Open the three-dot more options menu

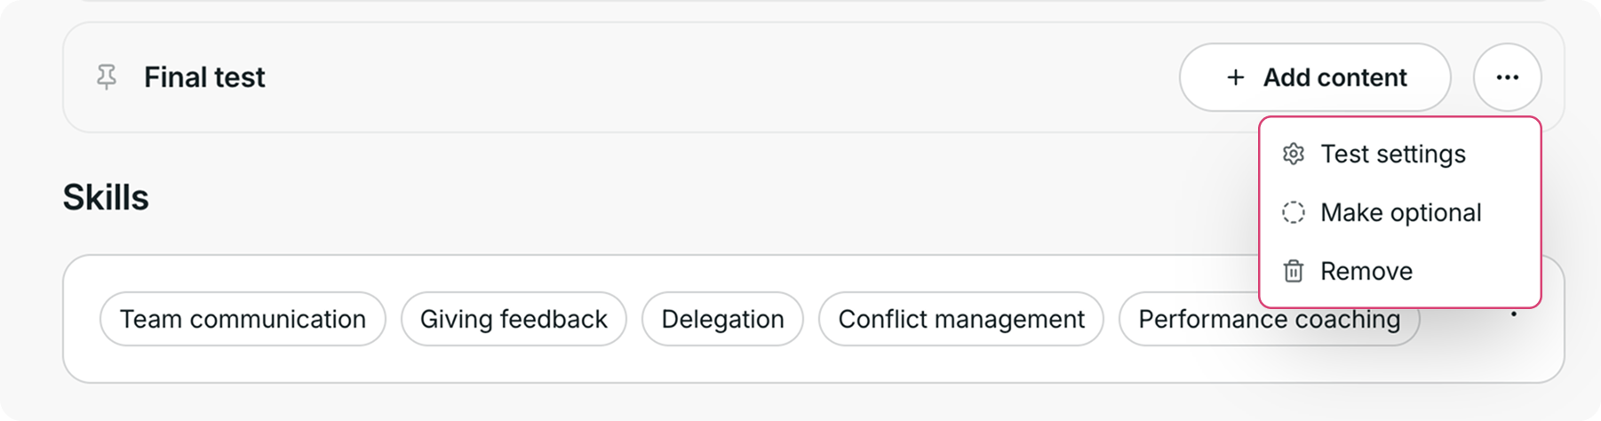[x=1507, y=77]
